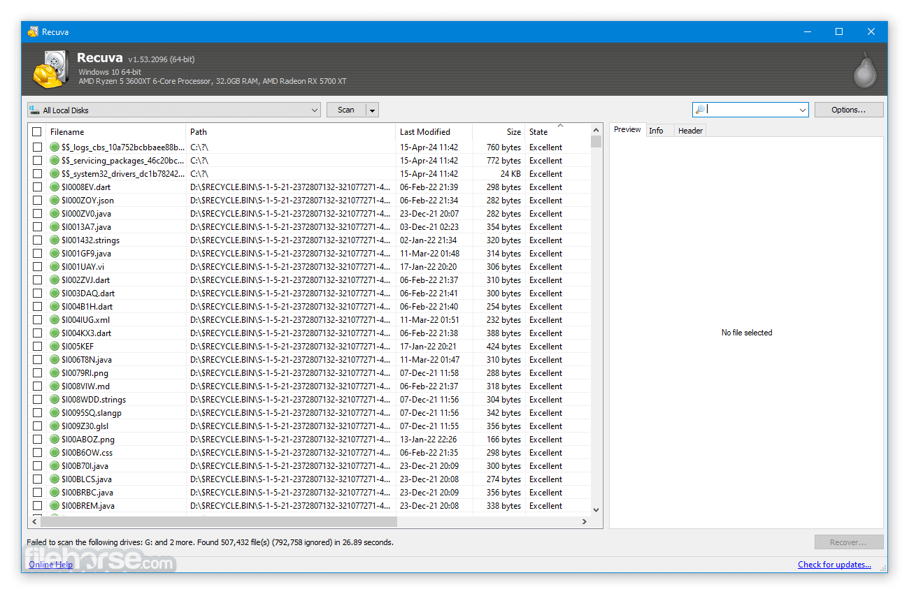Screen dimensions: 909x594
Task: Sort by the Filename column header
Action: pyautogui.click(x=115, y=132)
